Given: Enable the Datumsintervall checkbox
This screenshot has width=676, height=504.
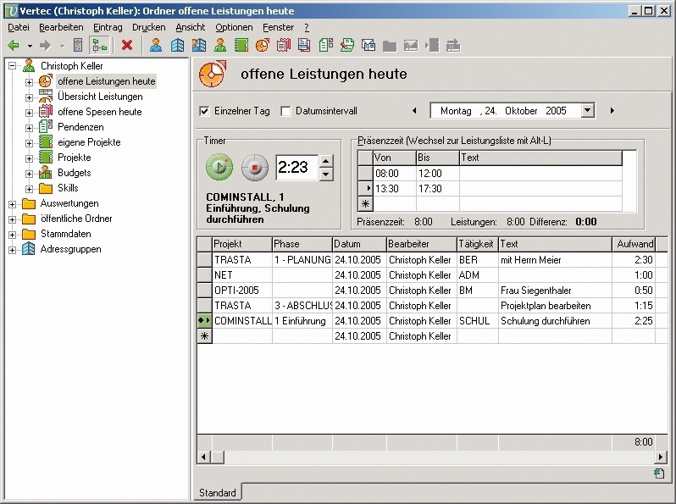Looking at the screenshot, I should (x=285, y=111).
